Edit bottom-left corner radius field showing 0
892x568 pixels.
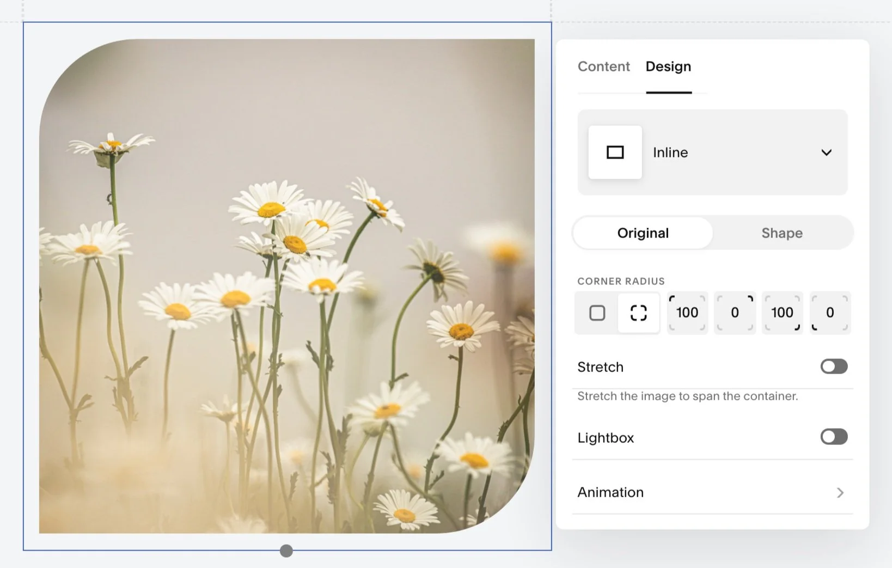(830, 313)
